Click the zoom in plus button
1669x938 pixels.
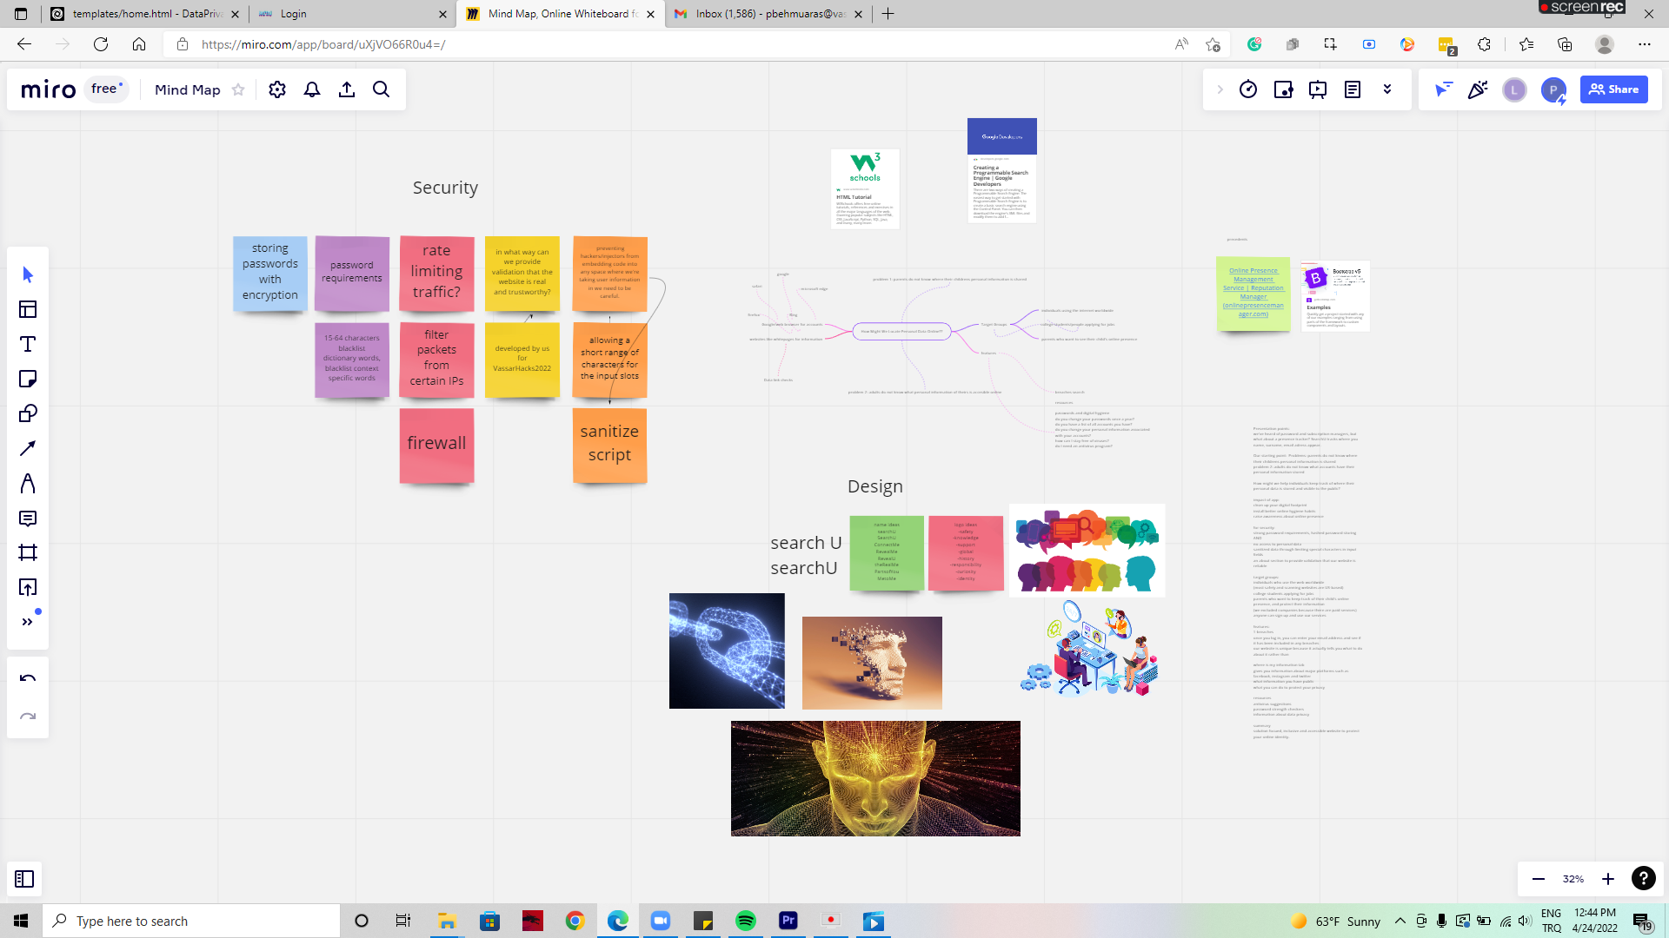(1608, 879)
